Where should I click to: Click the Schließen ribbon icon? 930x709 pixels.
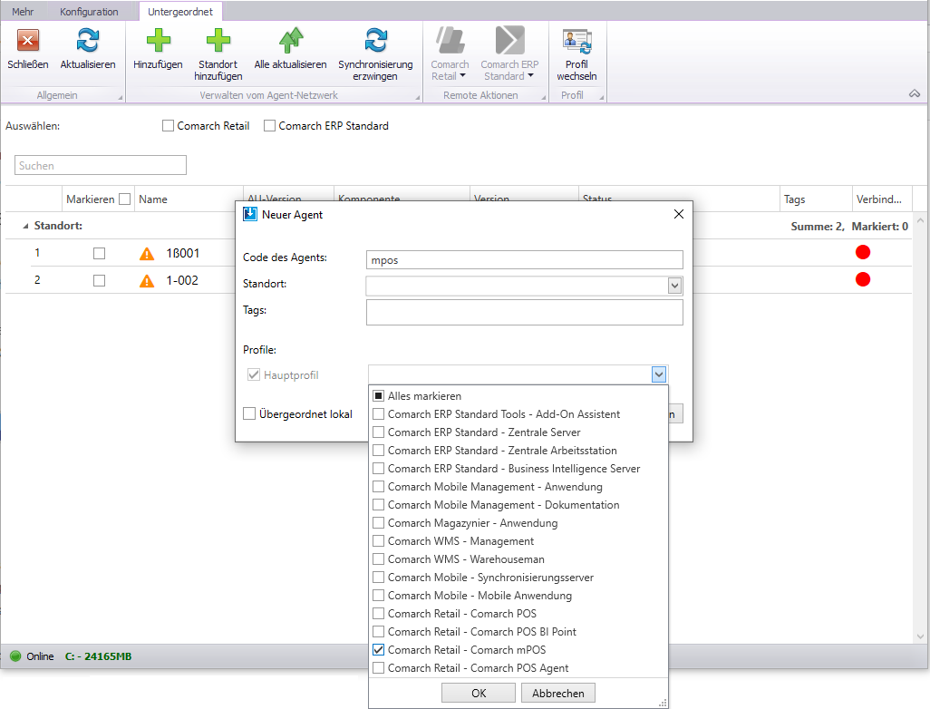(x=28, y=41)
